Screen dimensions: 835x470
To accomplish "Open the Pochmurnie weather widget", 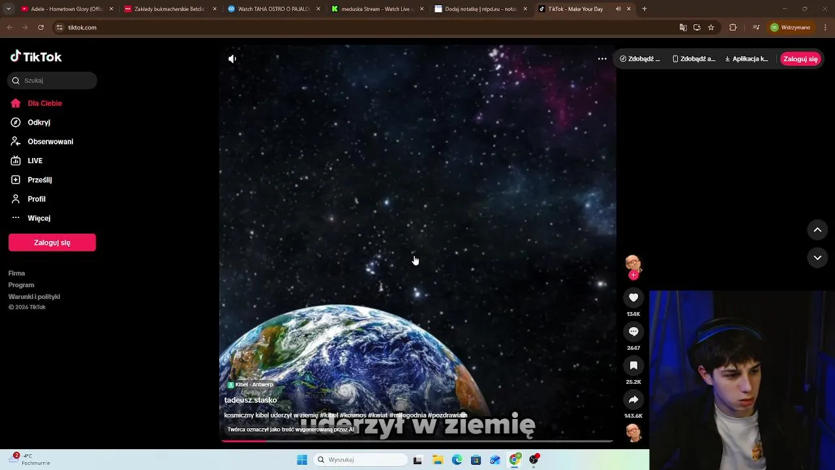I will pos(29,460).
